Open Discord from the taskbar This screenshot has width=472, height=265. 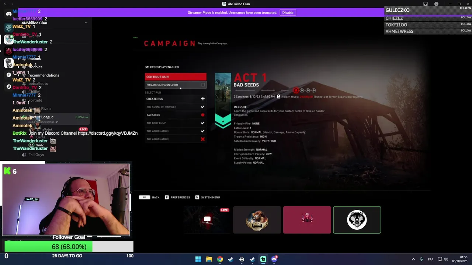point(274,259)
